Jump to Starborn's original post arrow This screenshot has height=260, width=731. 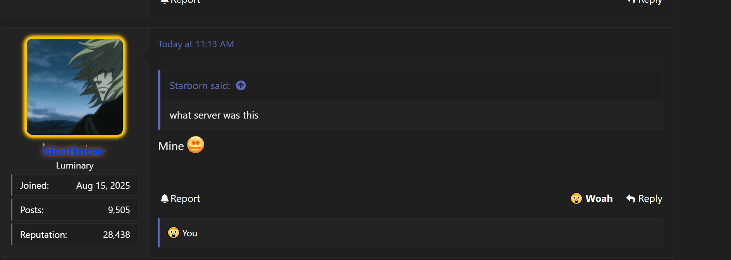pyautogui.click(x=241, y=85)
